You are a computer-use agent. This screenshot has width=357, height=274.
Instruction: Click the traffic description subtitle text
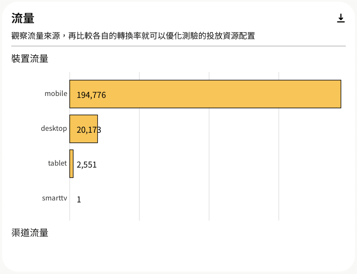pos(133,36)
